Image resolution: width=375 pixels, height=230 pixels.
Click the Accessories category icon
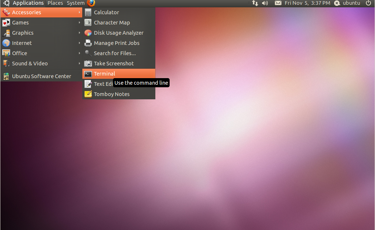6,12
